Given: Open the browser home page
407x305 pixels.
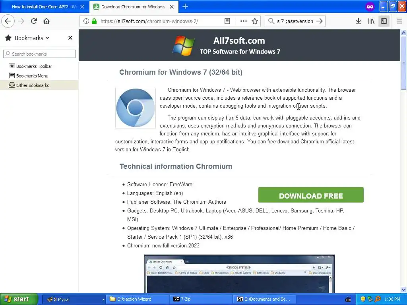Looking at the screenshot, I should pyautogui.click(x=47, y=21).
